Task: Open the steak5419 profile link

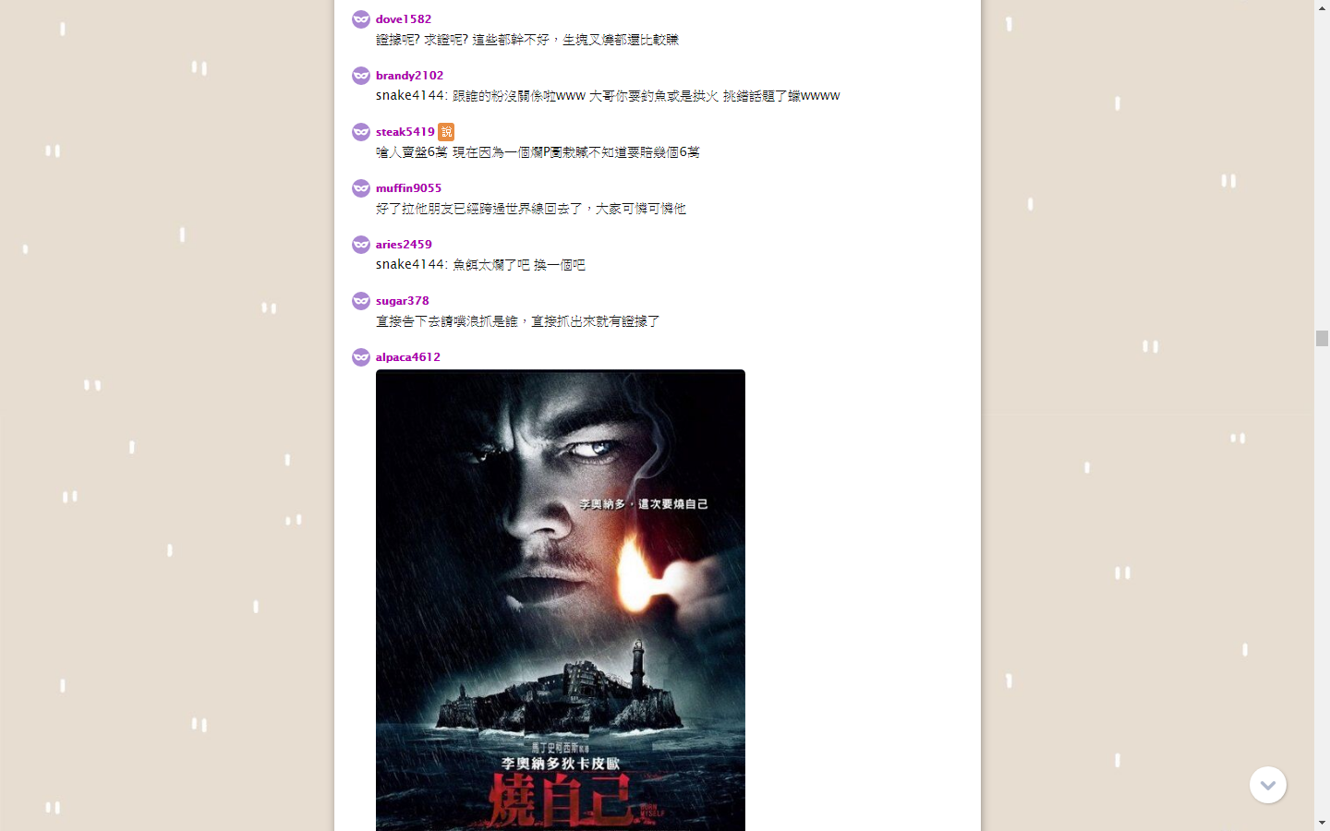Action: click(405, 132)
